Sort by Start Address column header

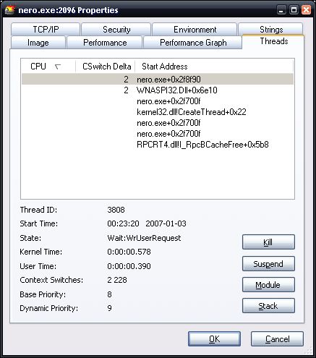[214, 67]
